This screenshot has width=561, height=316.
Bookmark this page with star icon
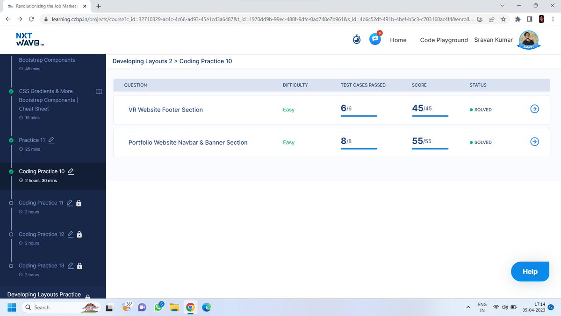point(503,19)
